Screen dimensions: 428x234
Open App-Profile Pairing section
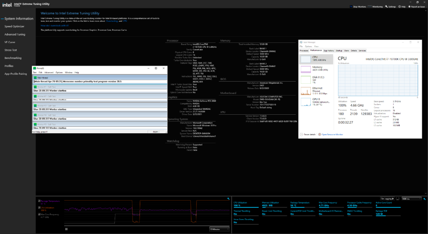pos(15,74)
